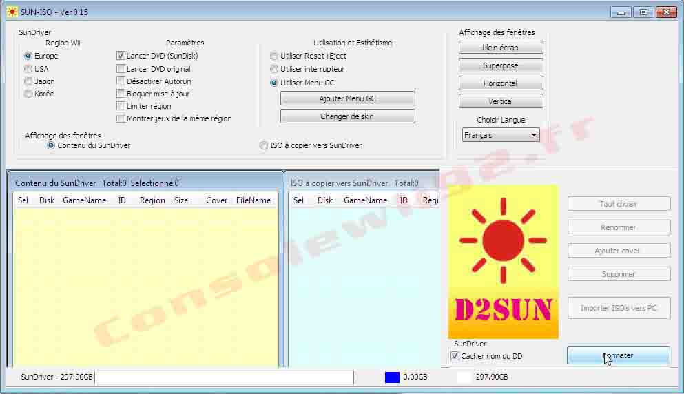This screenshot has width=684, height=394.
Task: Open the Choisir Langue dropdown
Action: (x=501, y=135)
